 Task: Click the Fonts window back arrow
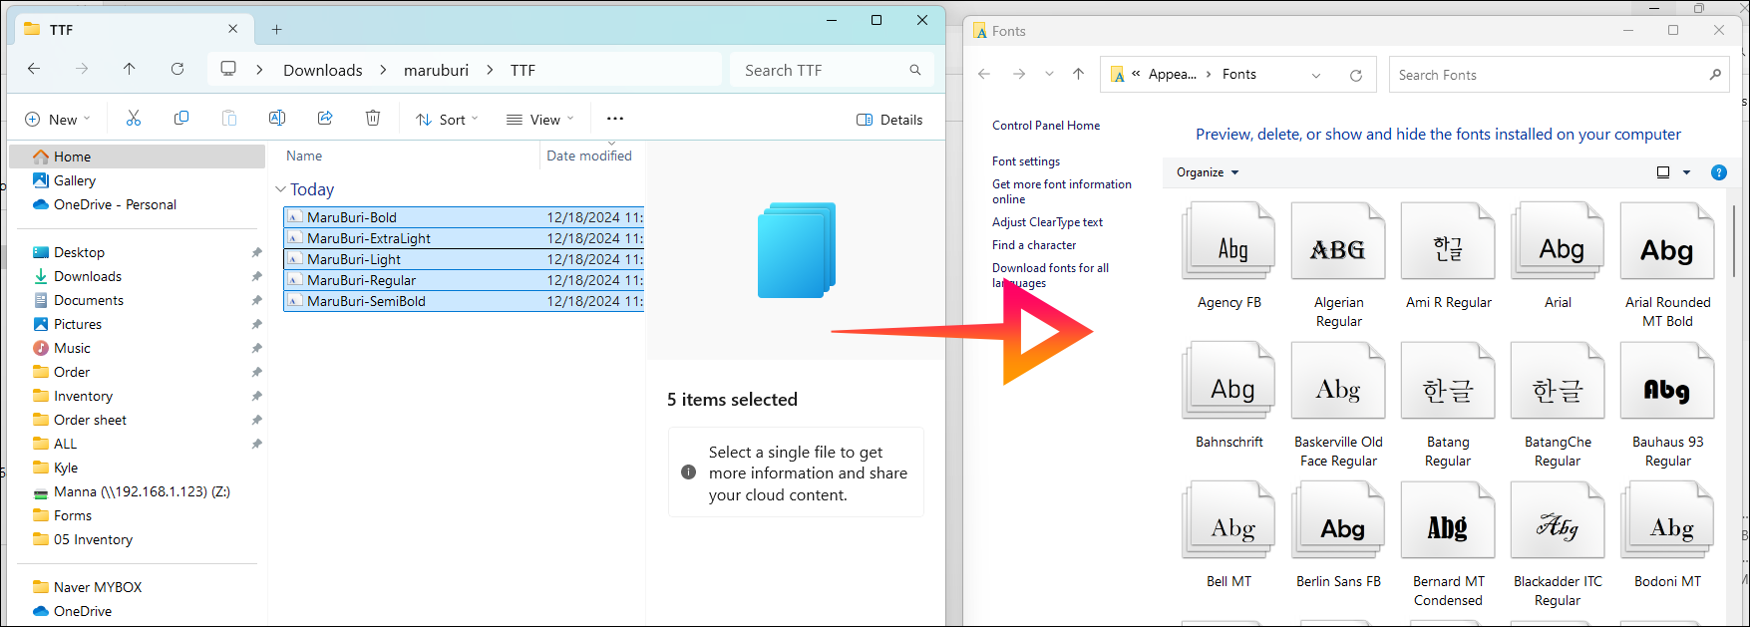[984, 74]
